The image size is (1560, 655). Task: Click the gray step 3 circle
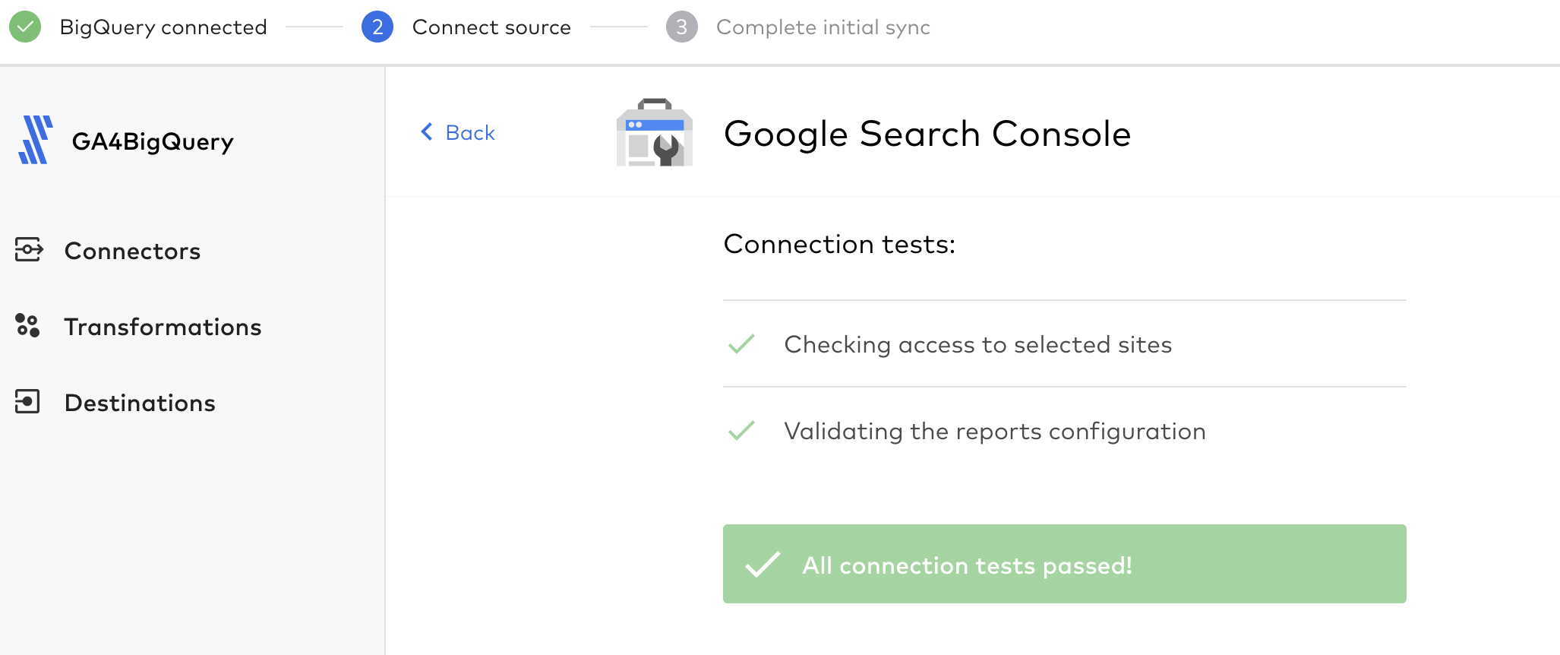point(682,27)
